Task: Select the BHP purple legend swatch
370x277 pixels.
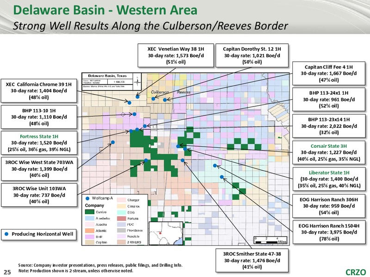Action: [89, 236]
